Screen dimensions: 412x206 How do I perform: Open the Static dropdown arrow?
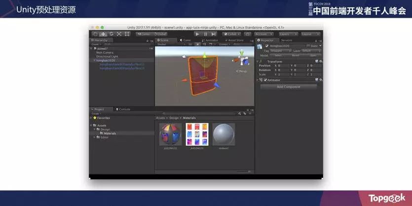click(320, 46)
